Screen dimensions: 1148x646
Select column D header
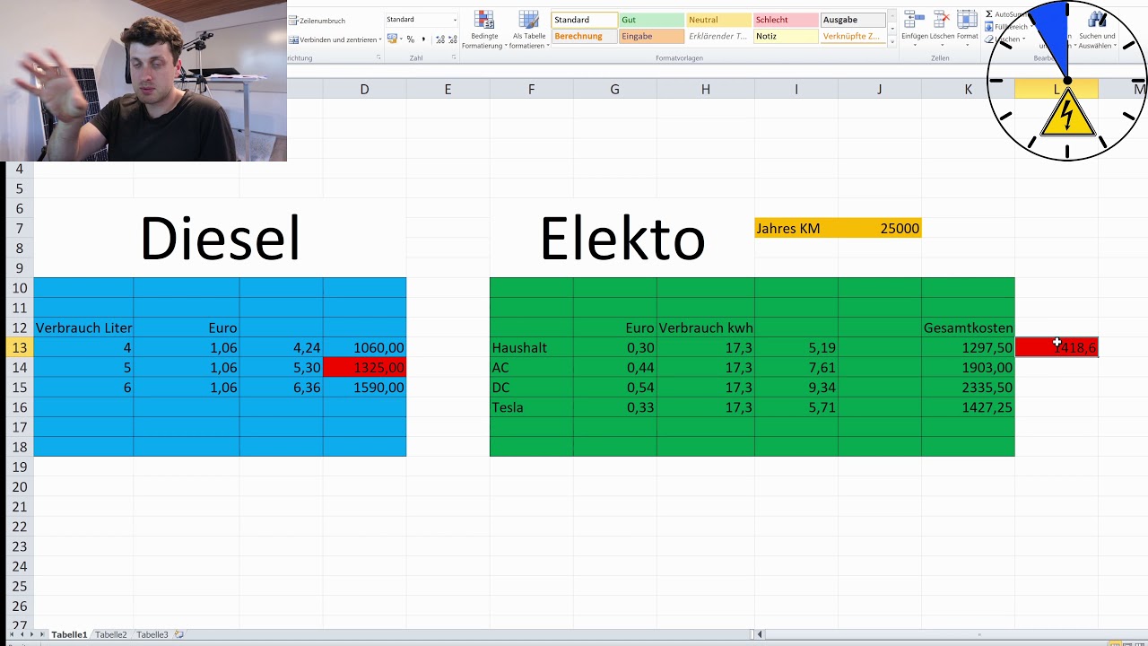coord(364,89)
